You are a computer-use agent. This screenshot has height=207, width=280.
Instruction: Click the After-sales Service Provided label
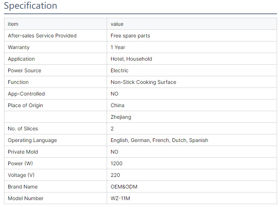pos(42,36)
